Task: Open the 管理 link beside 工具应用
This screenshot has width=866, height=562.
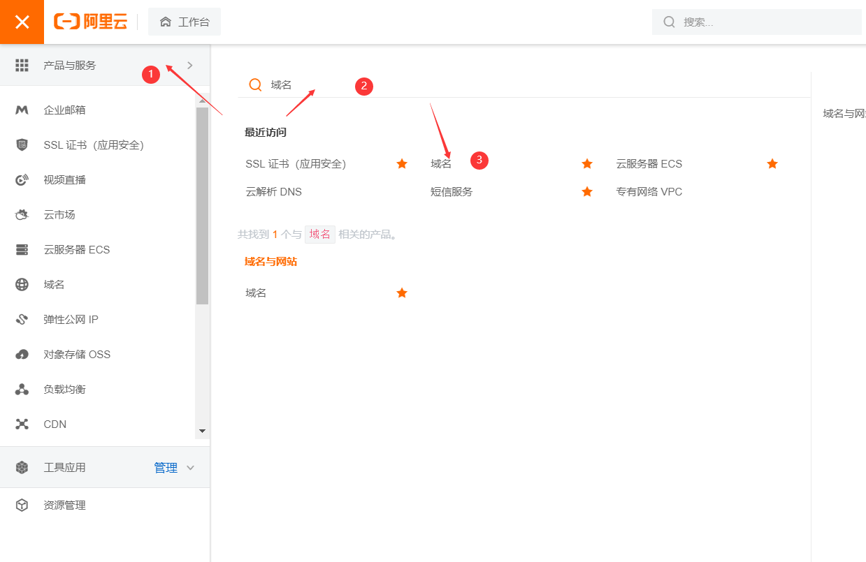Action: (x=166, y=468)
